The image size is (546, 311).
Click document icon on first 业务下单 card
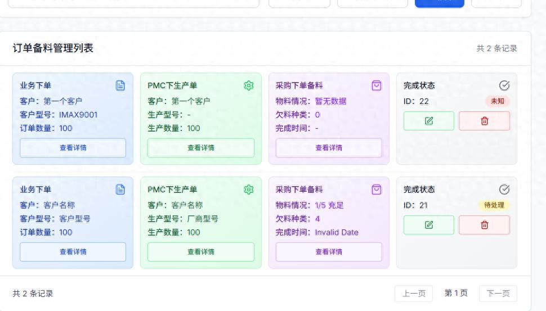pyautogui.click(x=120, y=85)
